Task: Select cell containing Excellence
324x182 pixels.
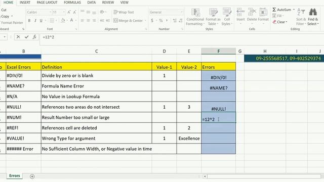Action: pos(189,138)
